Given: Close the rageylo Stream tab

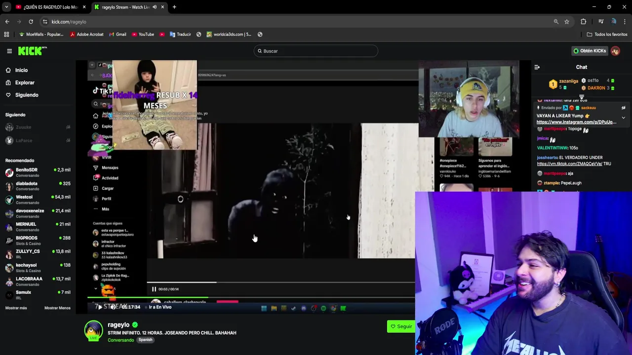Looking at the screenshot, I should [162, 7].
